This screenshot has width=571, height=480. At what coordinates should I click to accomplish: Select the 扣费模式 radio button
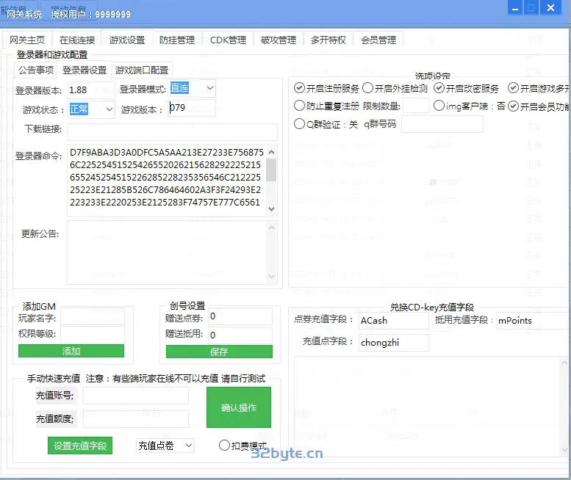pyautogui.click(x=225, y=445)
